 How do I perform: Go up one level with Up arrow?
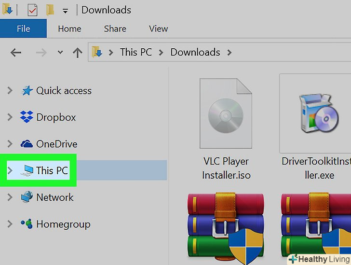(x=78, y=53)
